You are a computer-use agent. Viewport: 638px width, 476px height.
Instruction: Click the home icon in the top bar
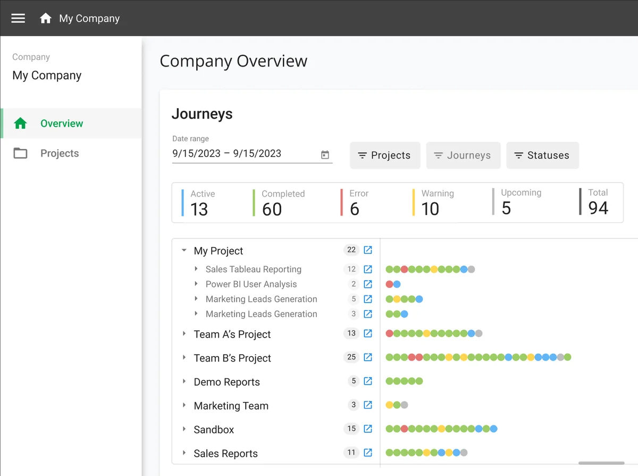click(46, 18)
